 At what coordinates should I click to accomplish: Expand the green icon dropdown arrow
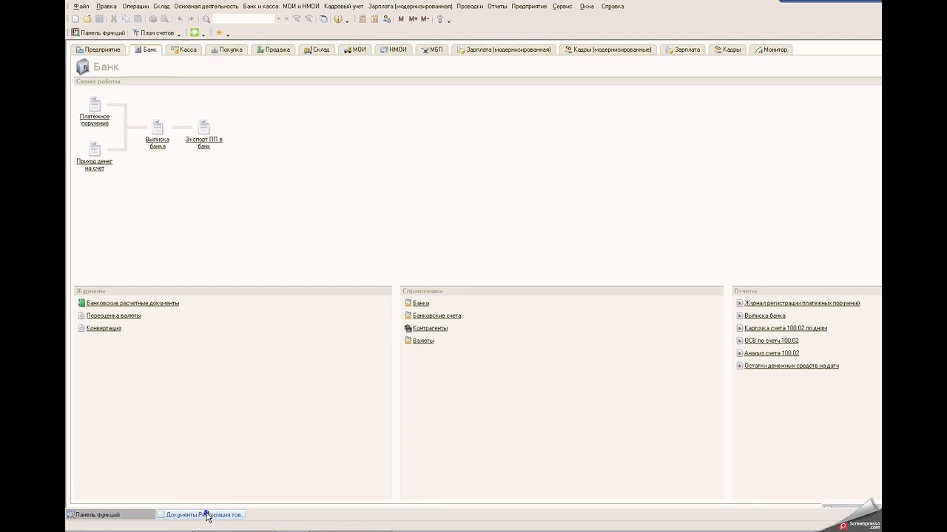click(203, 35)
